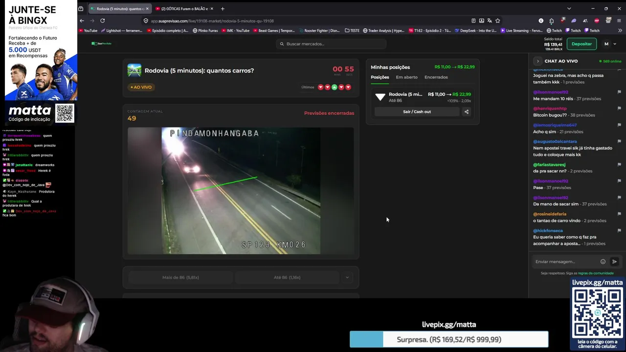Click the Depositar button
This screenshot has width=626, height=352.
(581, 44)
